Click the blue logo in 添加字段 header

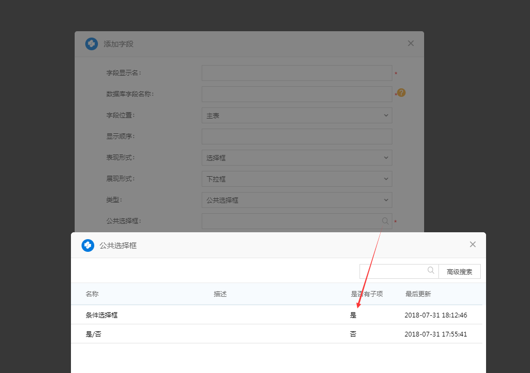[92, 44]
